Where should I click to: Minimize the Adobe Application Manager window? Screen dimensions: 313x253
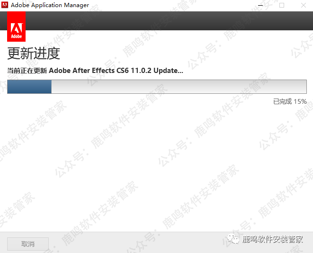point(260,5)
